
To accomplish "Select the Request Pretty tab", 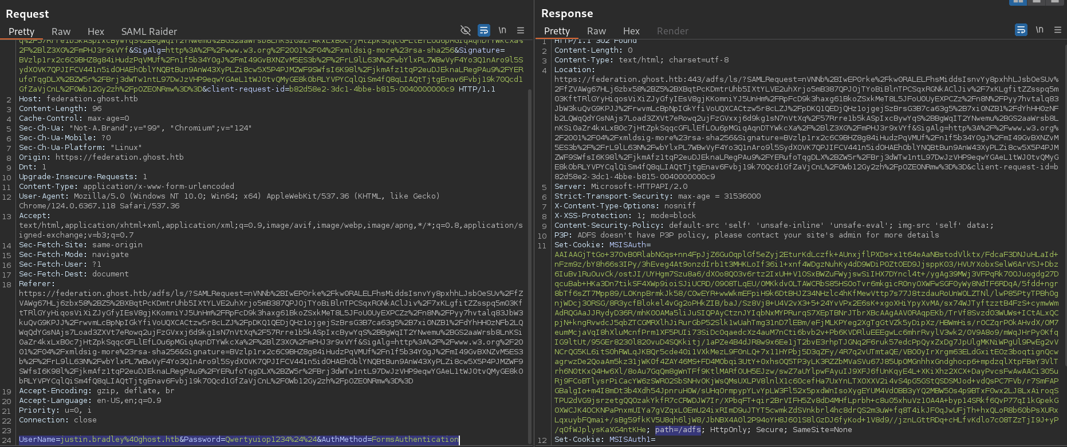I will click(x=21, y=31).
